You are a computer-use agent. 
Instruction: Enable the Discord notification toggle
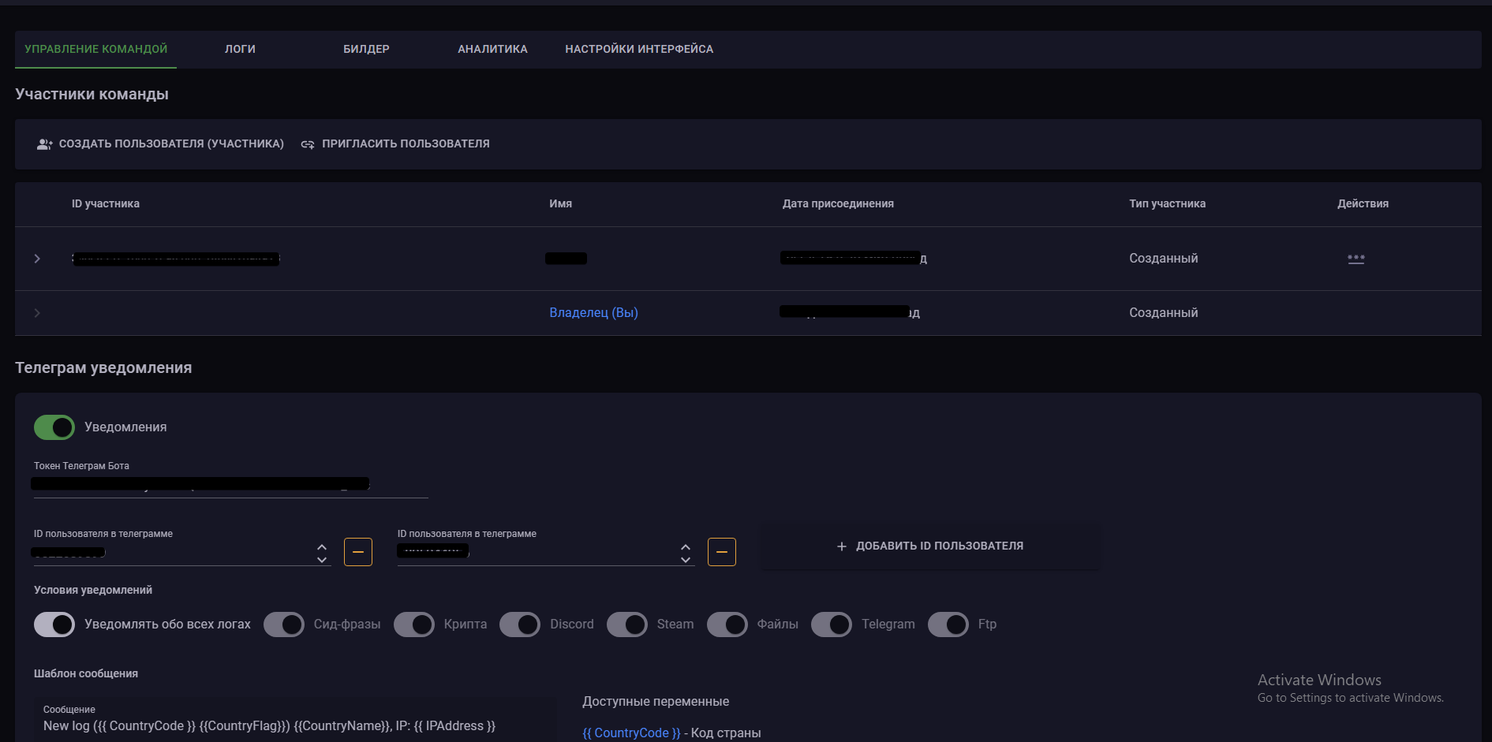(520, 625)
